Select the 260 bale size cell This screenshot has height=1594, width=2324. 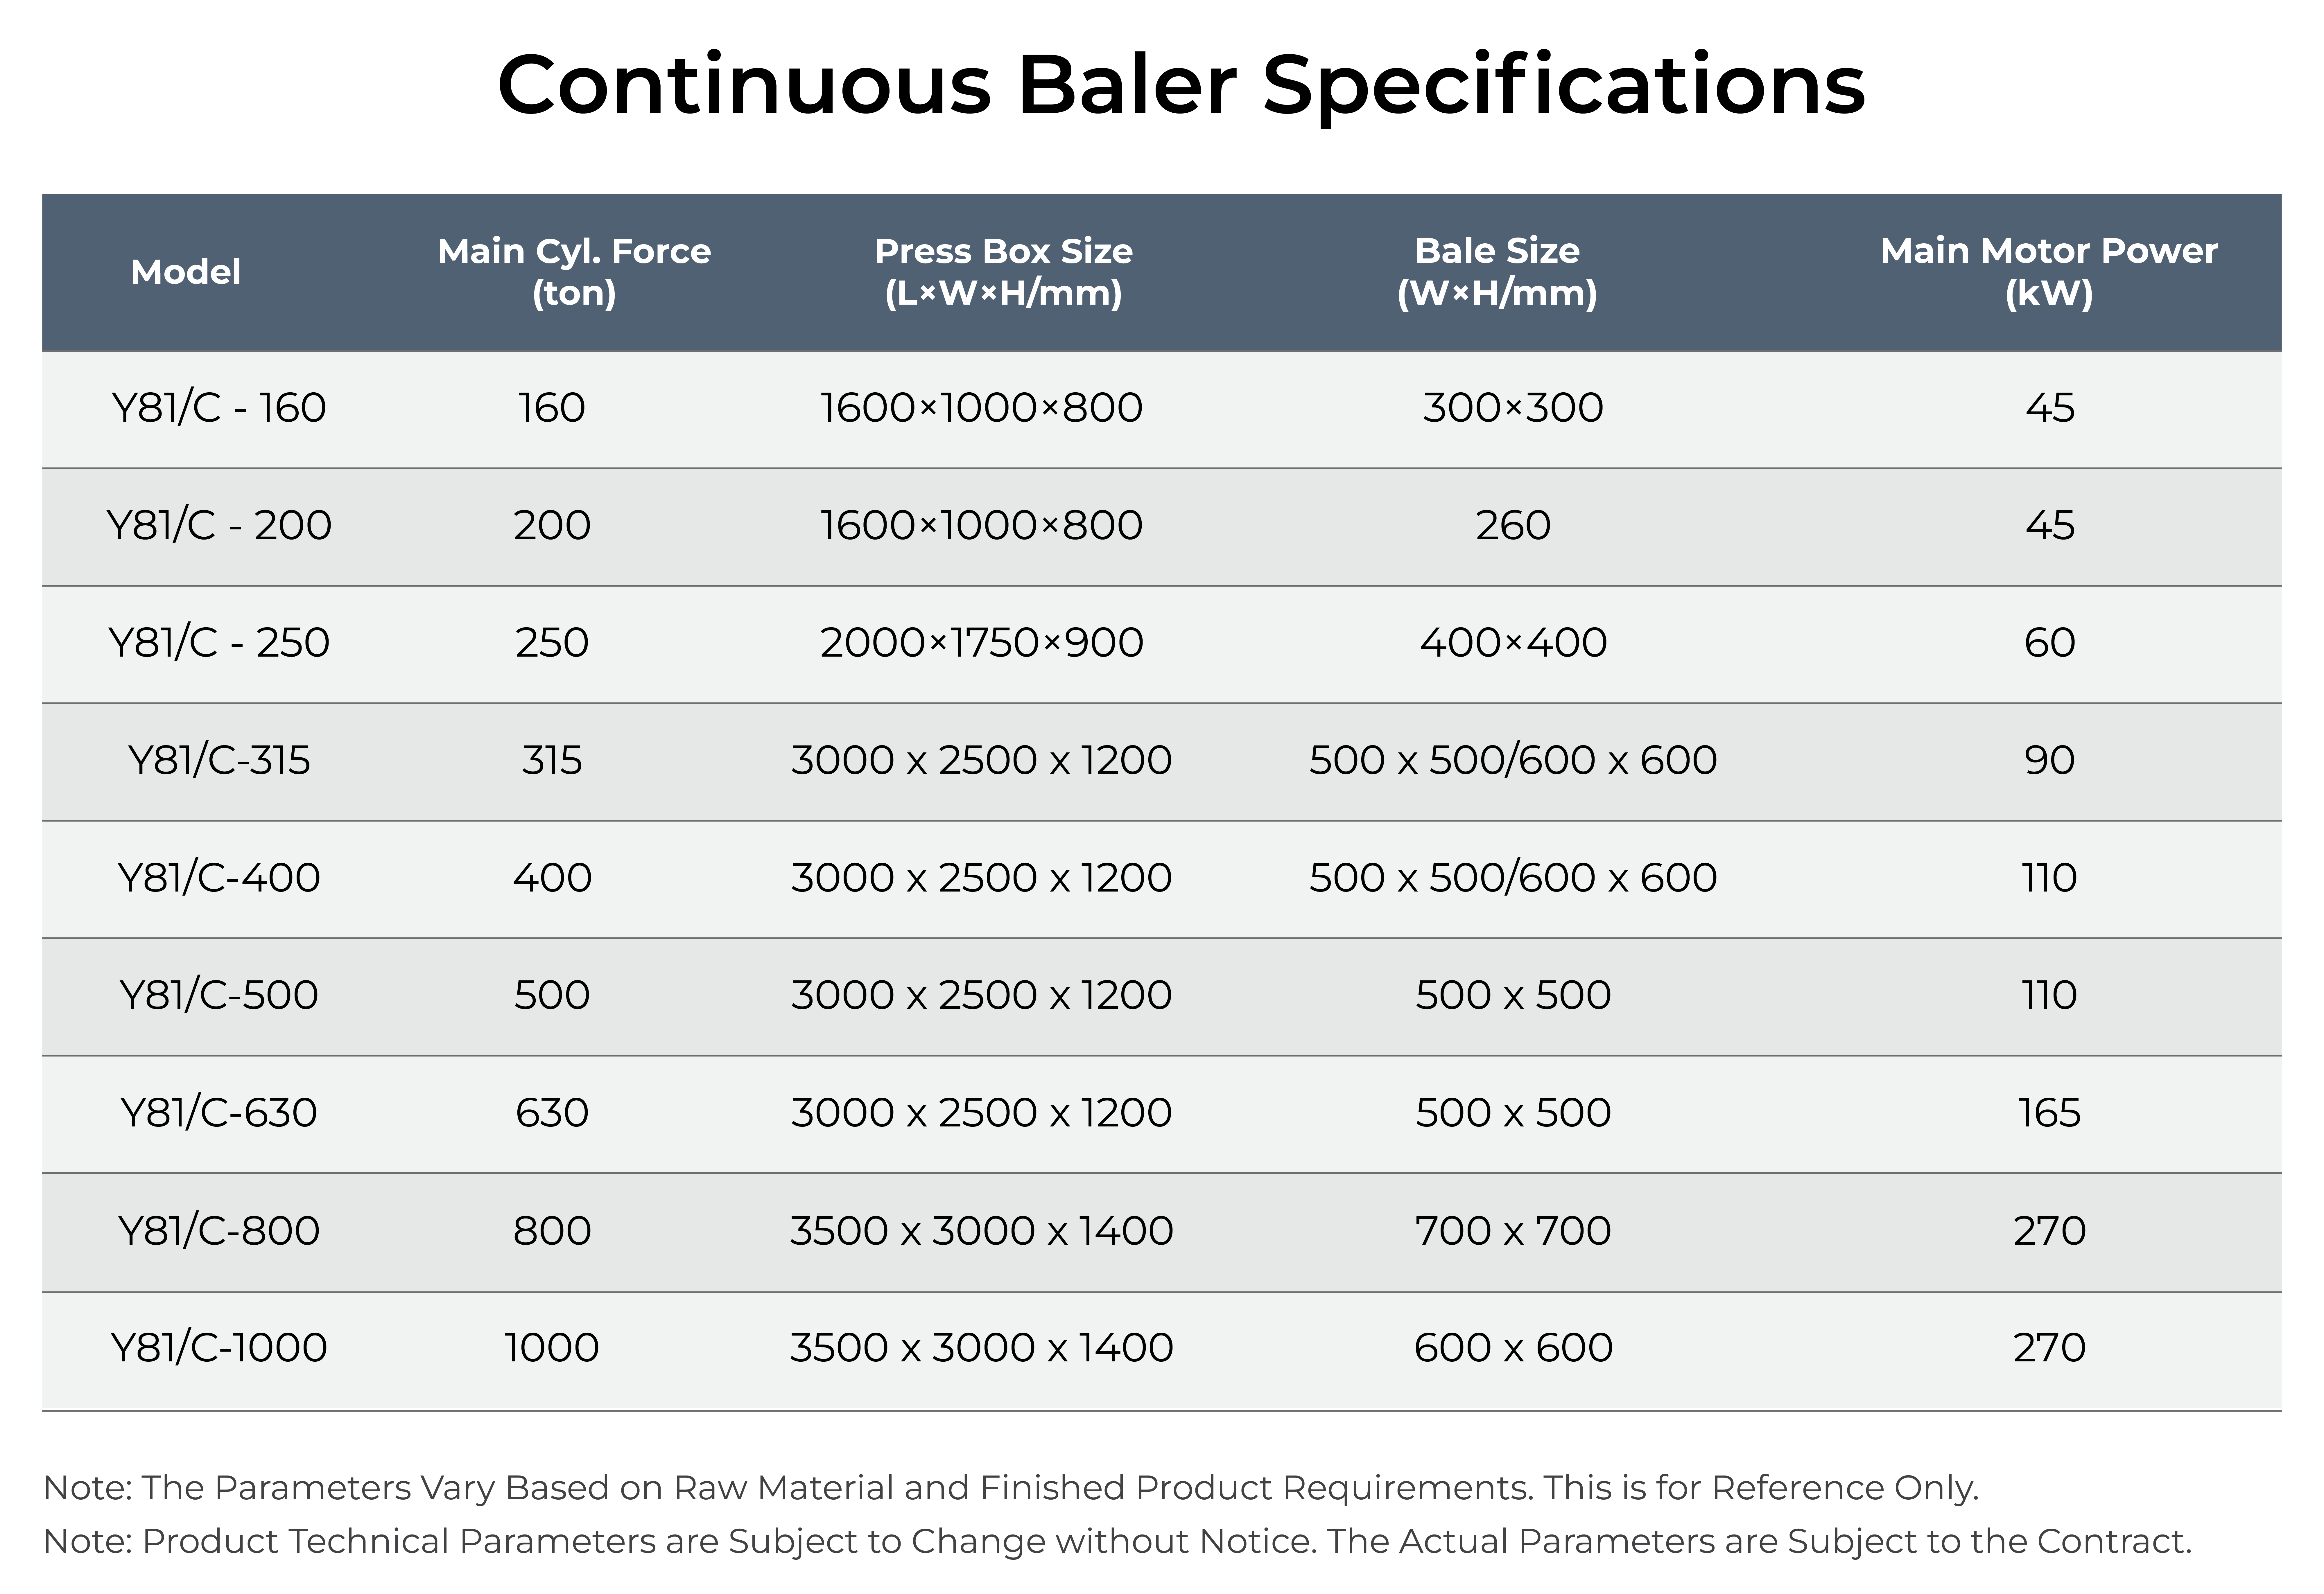[x=1513, y=526]
